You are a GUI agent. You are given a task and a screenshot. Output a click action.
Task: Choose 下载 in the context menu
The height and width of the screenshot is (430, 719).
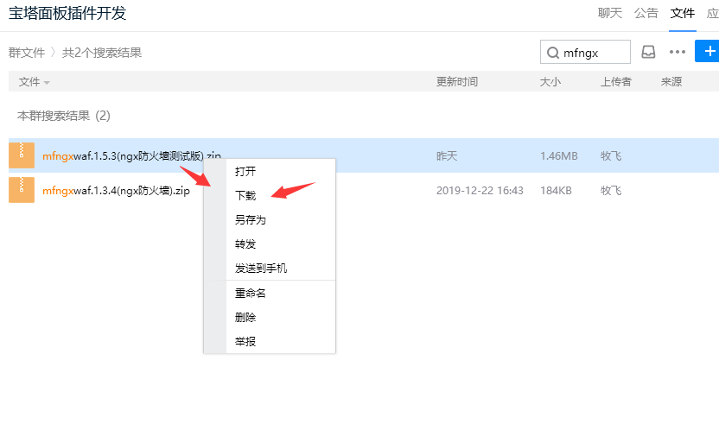245,196
